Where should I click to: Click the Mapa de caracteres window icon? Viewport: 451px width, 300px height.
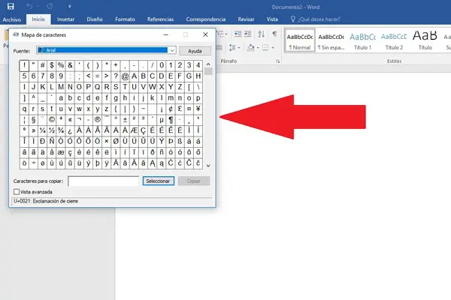(16, 34)
